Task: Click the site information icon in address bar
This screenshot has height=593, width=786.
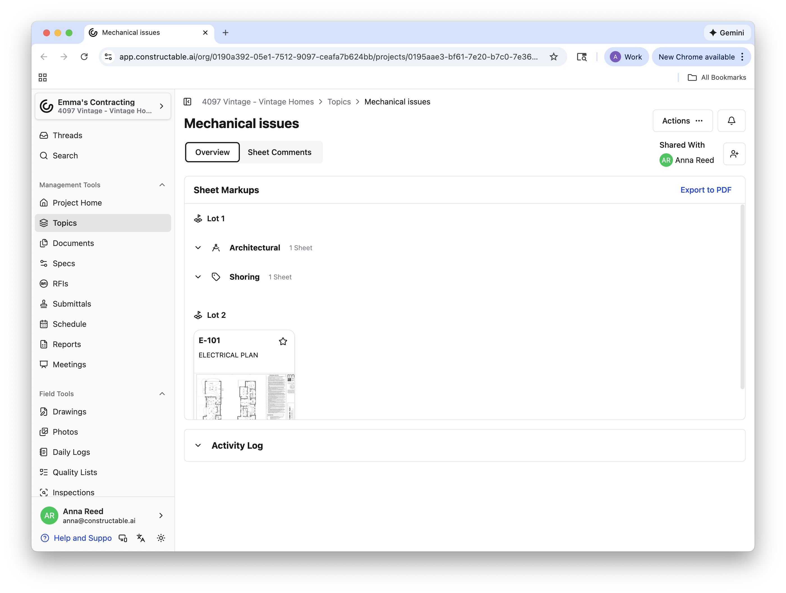Action: [108, 57]
